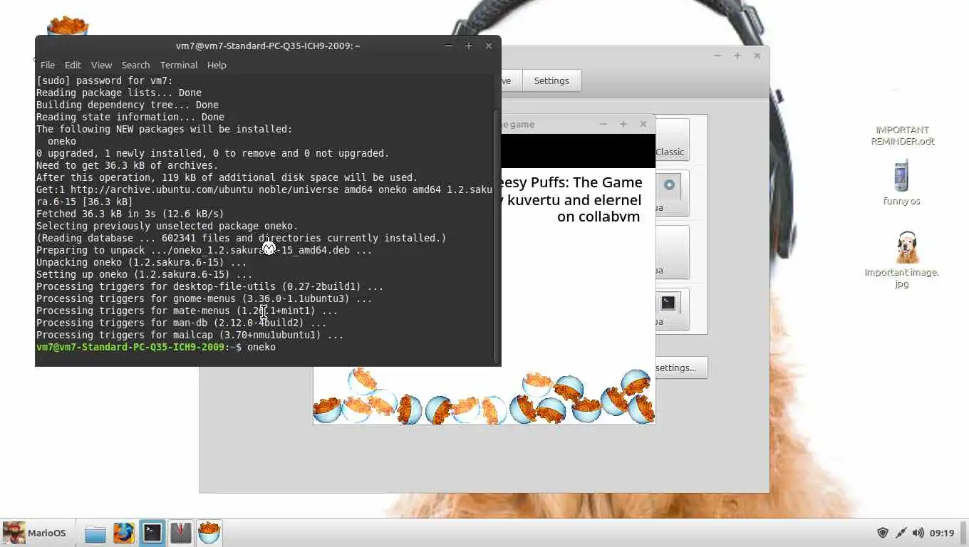Screen dimensions: 969x547
Task: Choose the theme thumbnail showing a disc icon
Action: click(x=671, y=192)
